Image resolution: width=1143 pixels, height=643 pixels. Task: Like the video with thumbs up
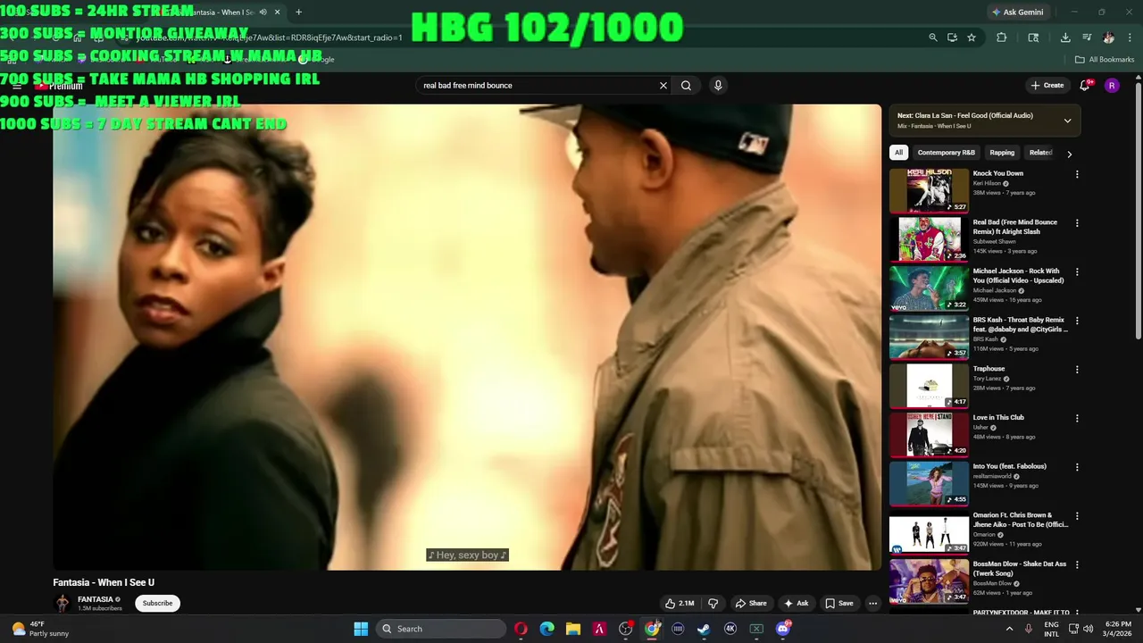pos(680,604)
